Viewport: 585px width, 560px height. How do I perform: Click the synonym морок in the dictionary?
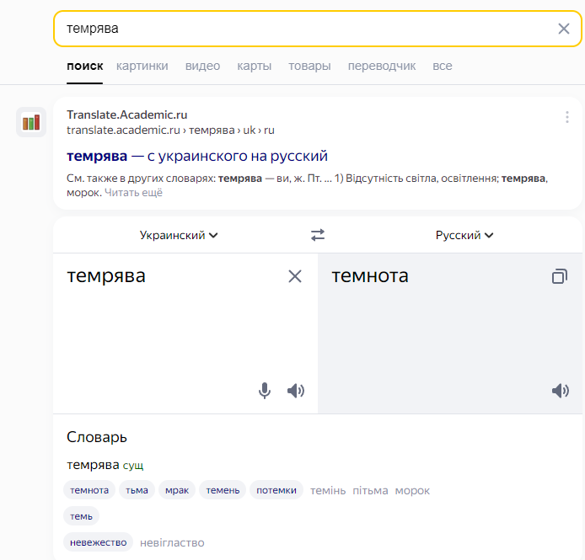tap(412, 491)
